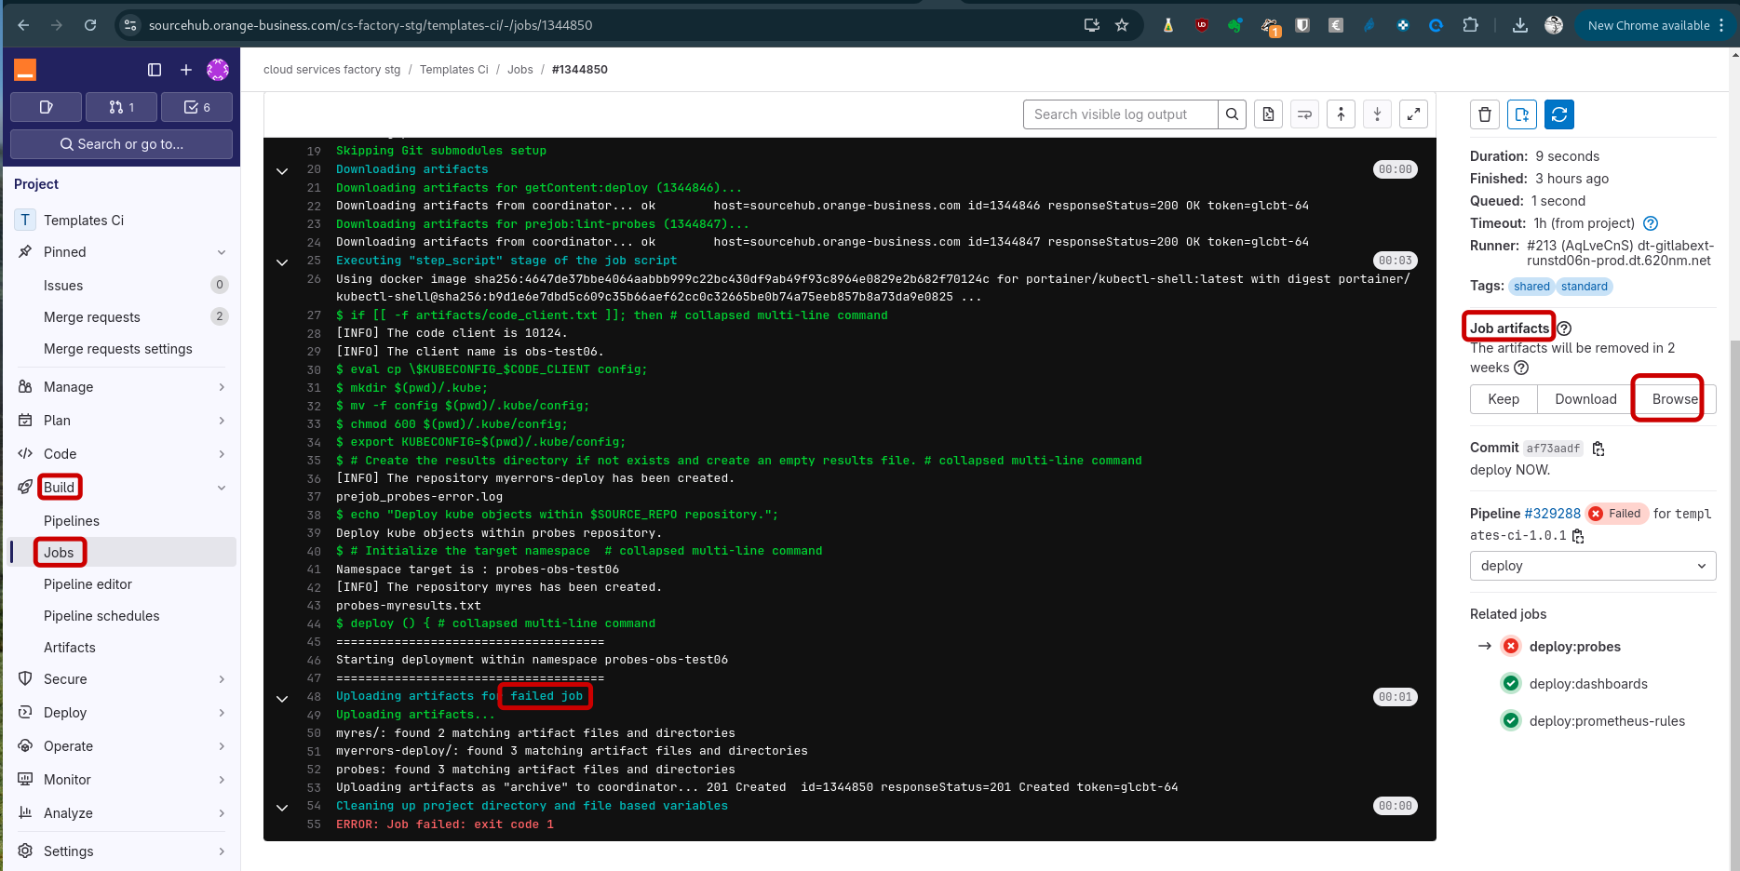This screenshot has height=871, width=1740.
Task: Jump to top of job log
Action: click(x=1341, y=114)
